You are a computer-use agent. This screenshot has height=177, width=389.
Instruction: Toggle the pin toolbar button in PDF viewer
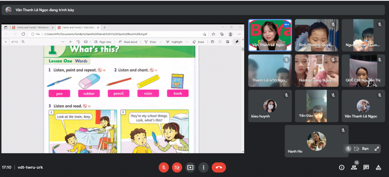pos(237,42)
